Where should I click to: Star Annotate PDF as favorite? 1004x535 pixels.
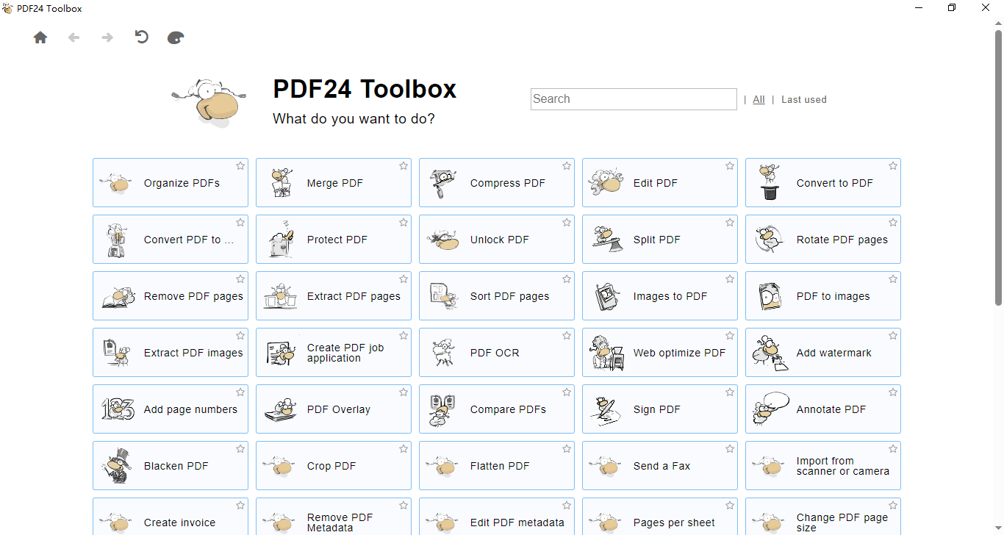893,392
